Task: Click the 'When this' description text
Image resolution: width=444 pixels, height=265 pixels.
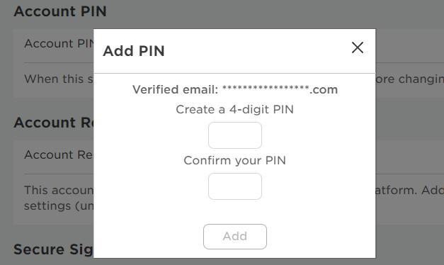Action: pos(59,79)
